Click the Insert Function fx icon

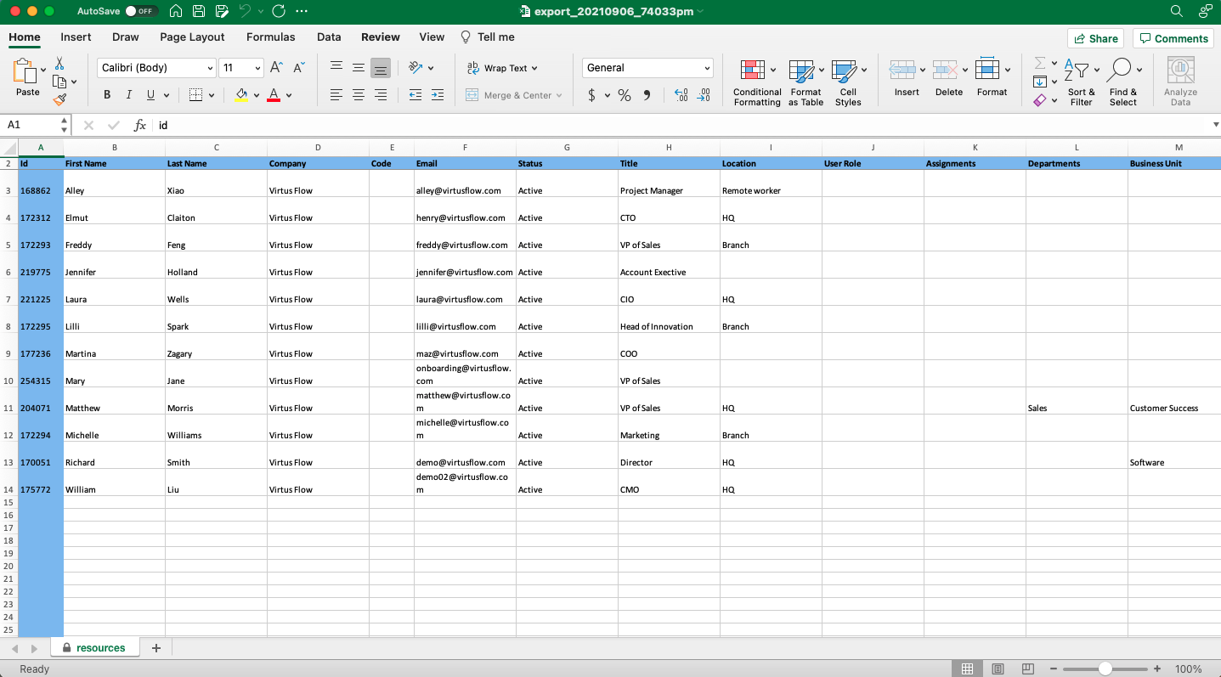click(140, 125)
